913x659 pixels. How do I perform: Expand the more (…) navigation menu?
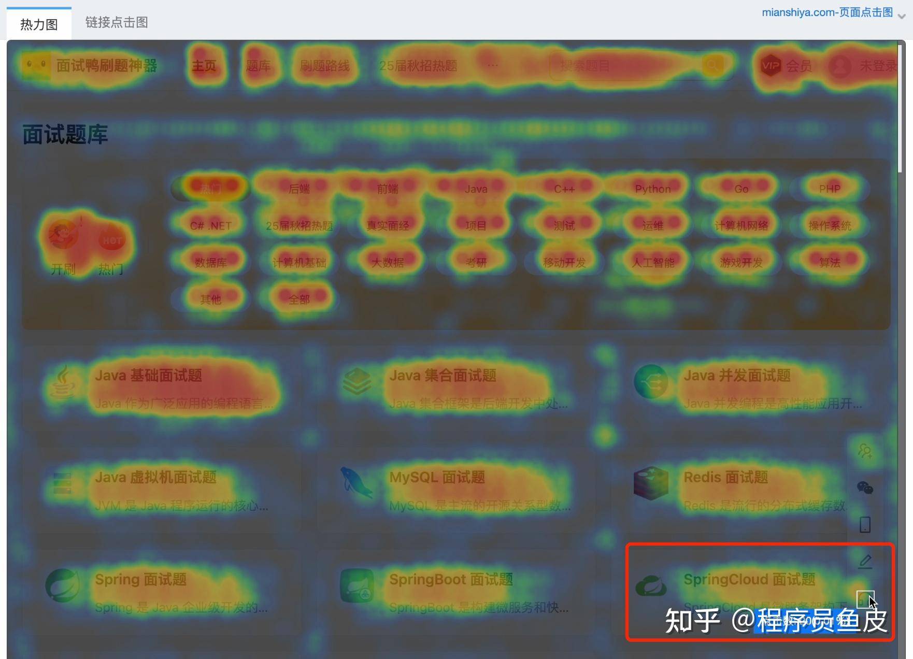pyautogui.click(x=493, y=65)
